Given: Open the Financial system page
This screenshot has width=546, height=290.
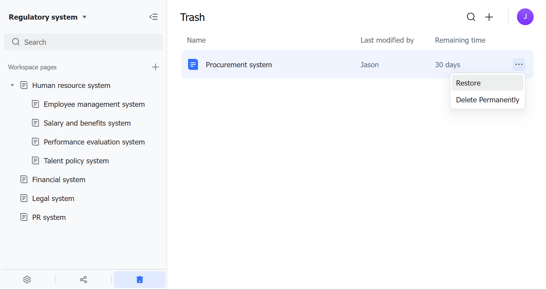Looking at the screenshot, I should 59,180.
